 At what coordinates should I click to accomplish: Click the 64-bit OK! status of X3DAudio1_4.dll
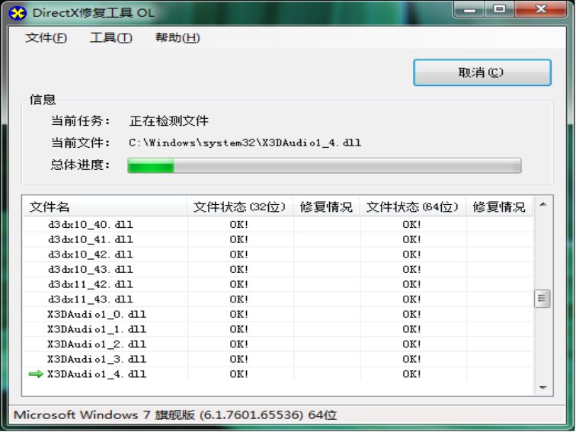[411, 374]
